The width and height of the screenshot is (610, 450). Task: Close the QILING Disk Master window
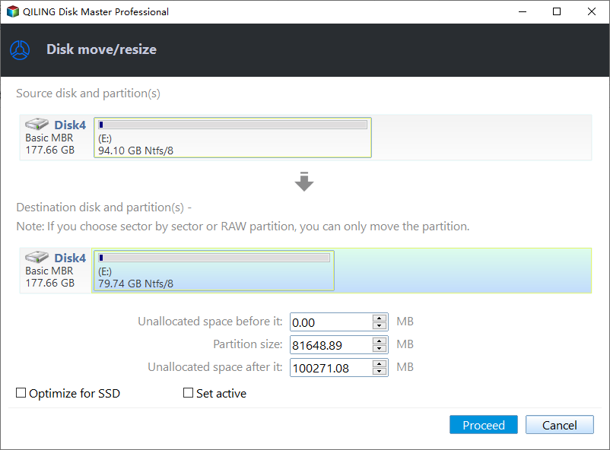[x=591, y=11]
